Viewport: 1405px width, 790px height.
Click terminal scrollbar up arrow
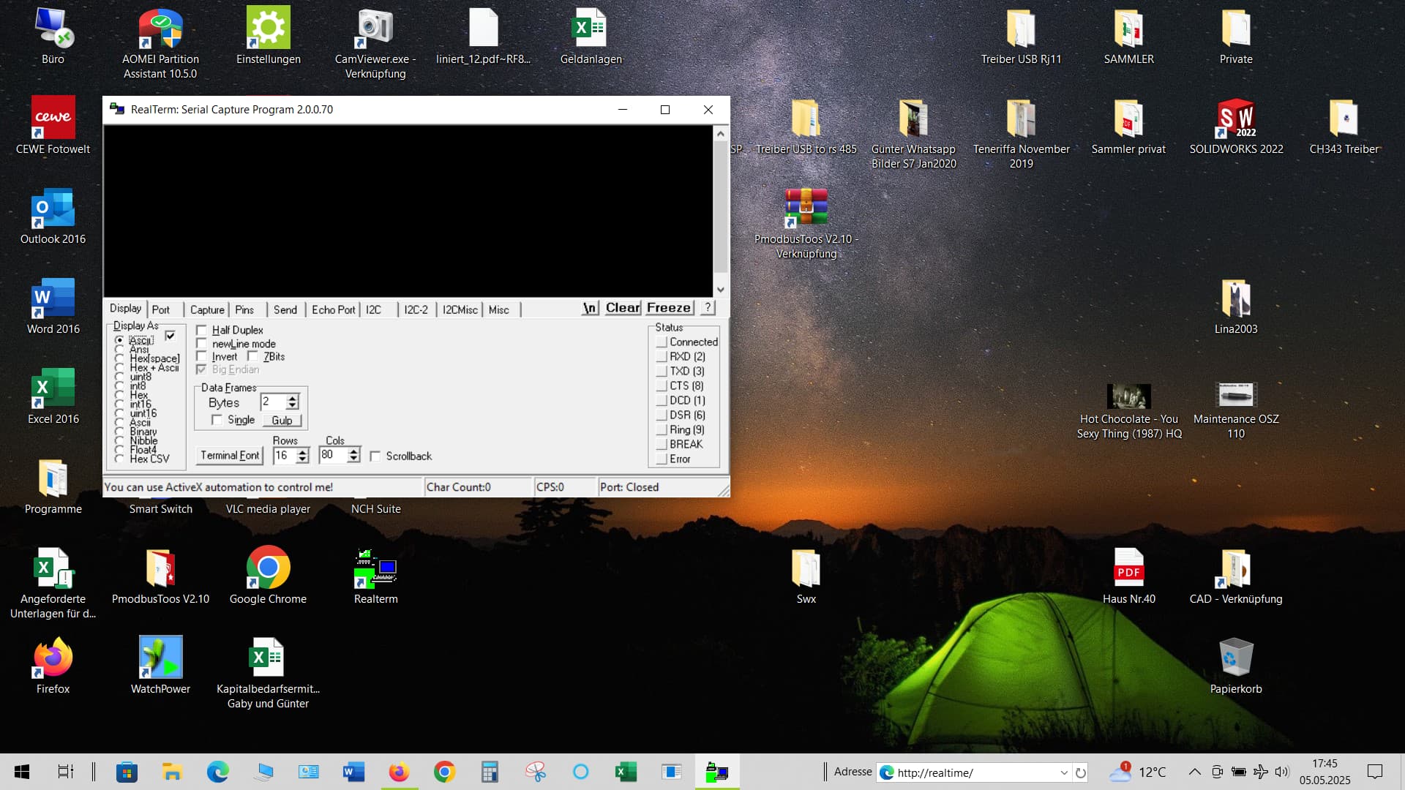[x=721, y=134]
